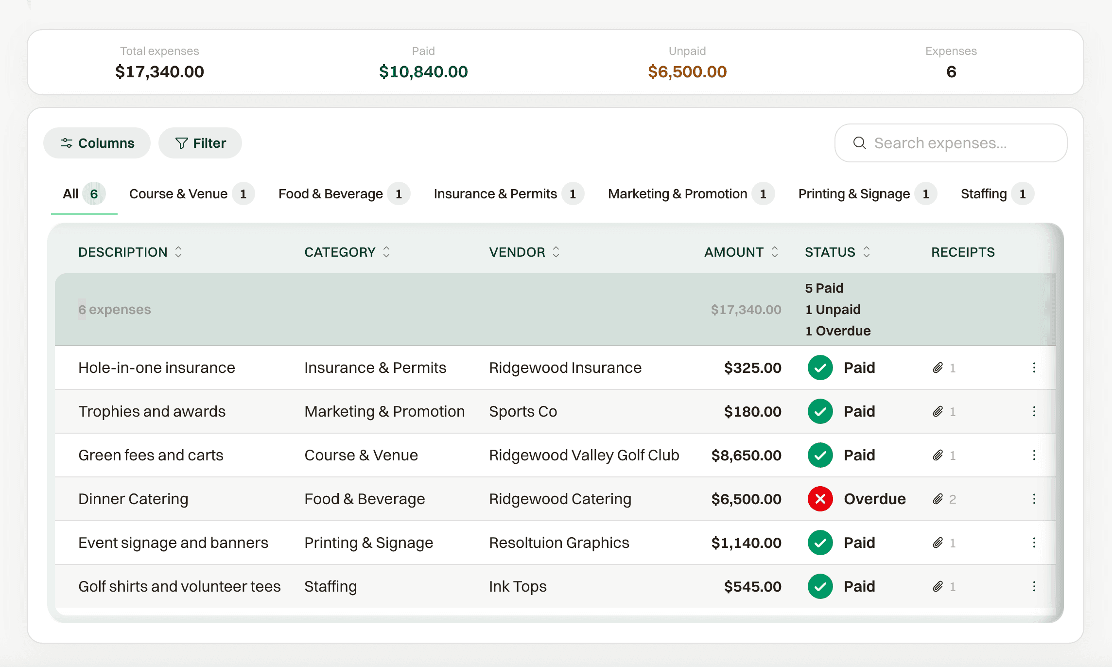The height and width of the screenshot is (667, 1112).
Task: Focus the Search expenses field
Action: [x=951, y=143]
